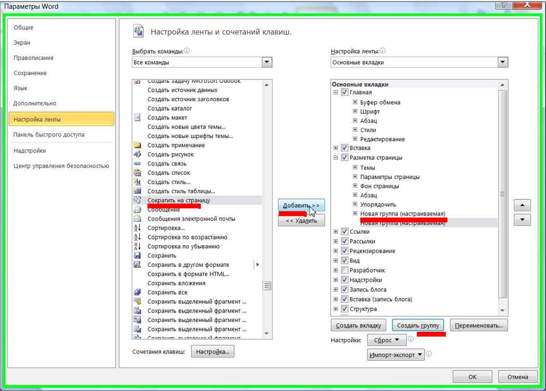Click the Создать группу button

(418, 326)
